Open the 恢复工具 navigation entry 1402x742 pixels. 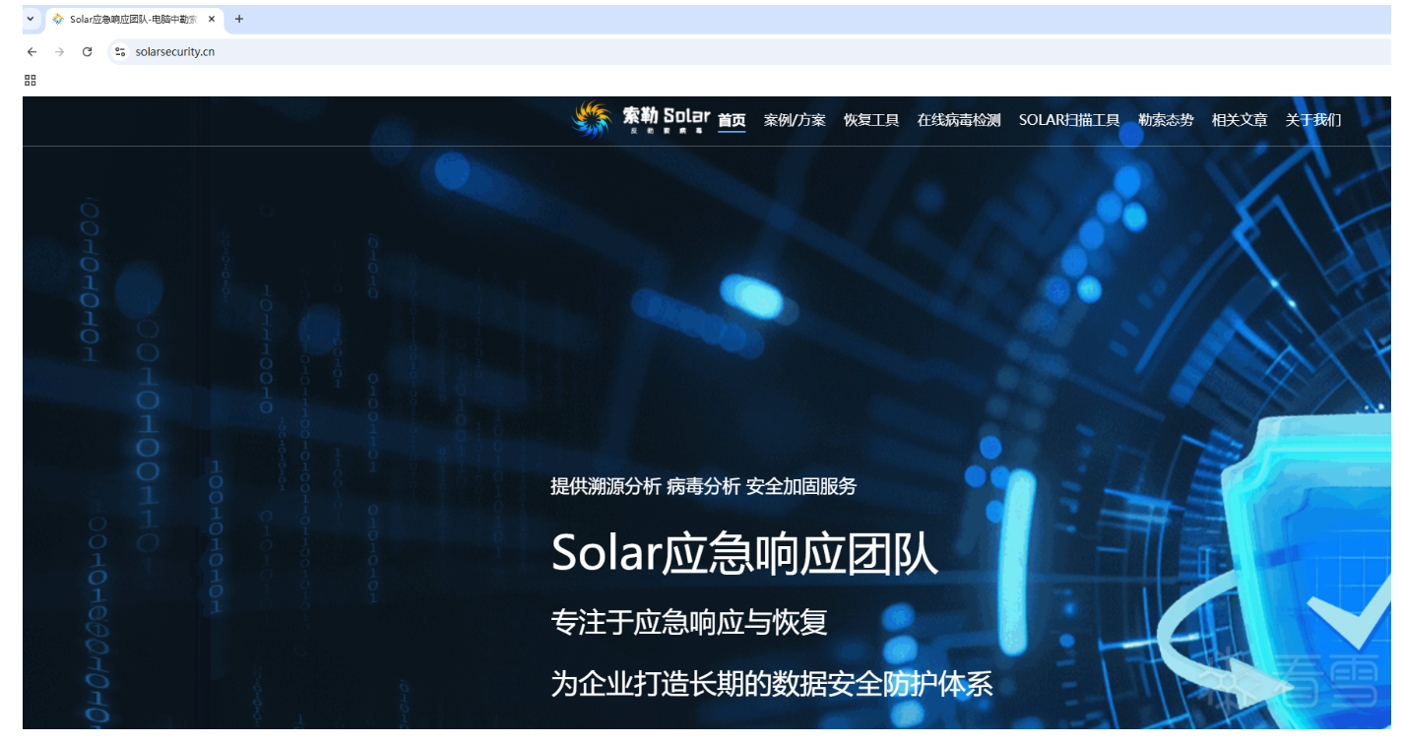pos(870,119)
